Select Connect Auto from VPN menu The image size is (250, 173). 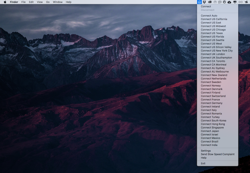coord(209,16)
